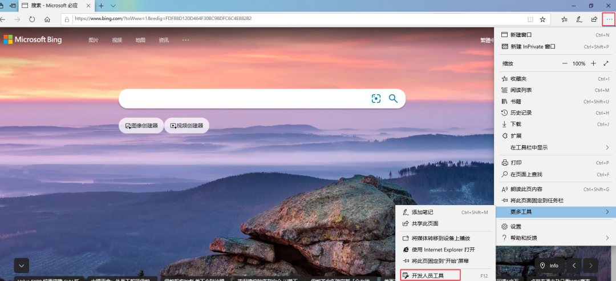Open the 视频 link in Bing header
Viewport: 616px width, 281px height.
(x=117, y=40)
